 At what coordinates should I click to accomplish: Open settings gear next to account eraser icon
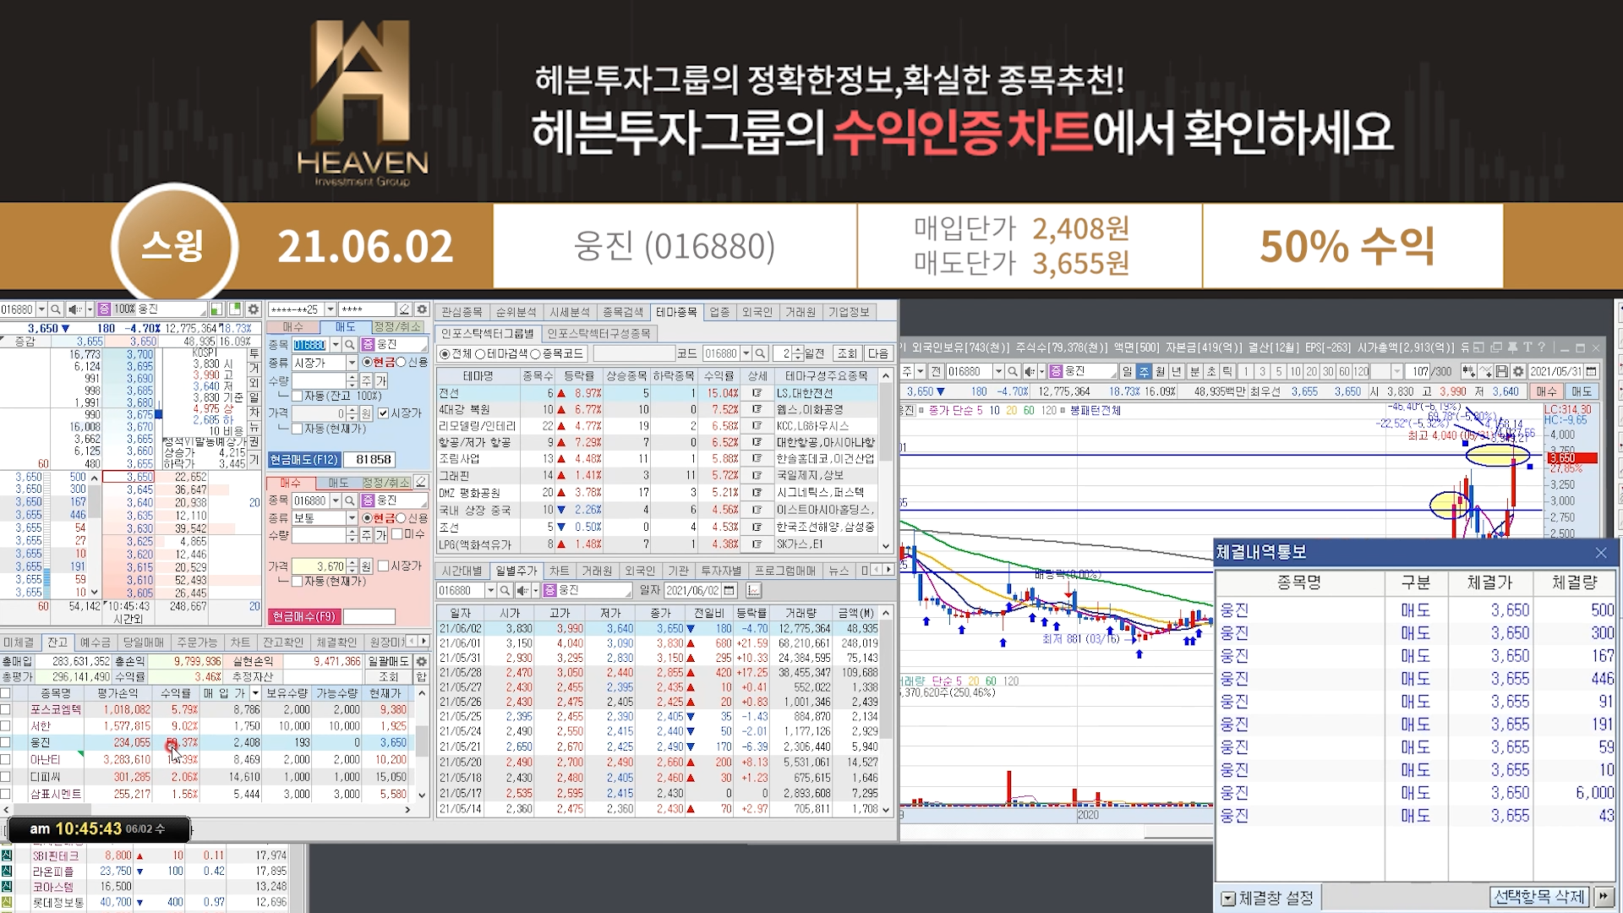point(422,309)
